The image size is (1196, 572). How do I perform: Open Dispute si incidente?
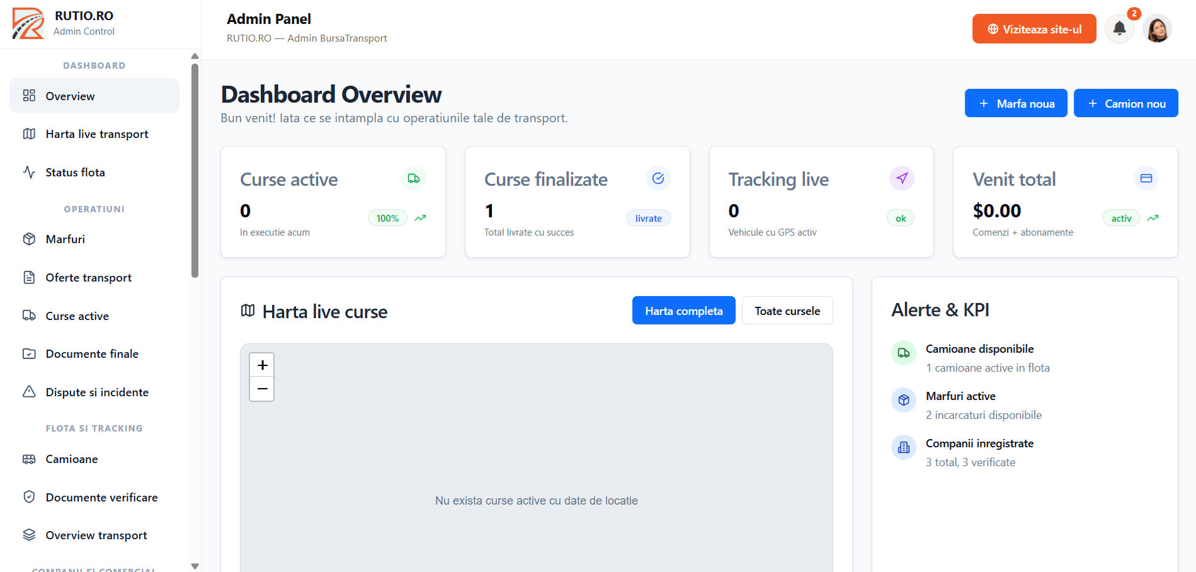coord(94,392)
